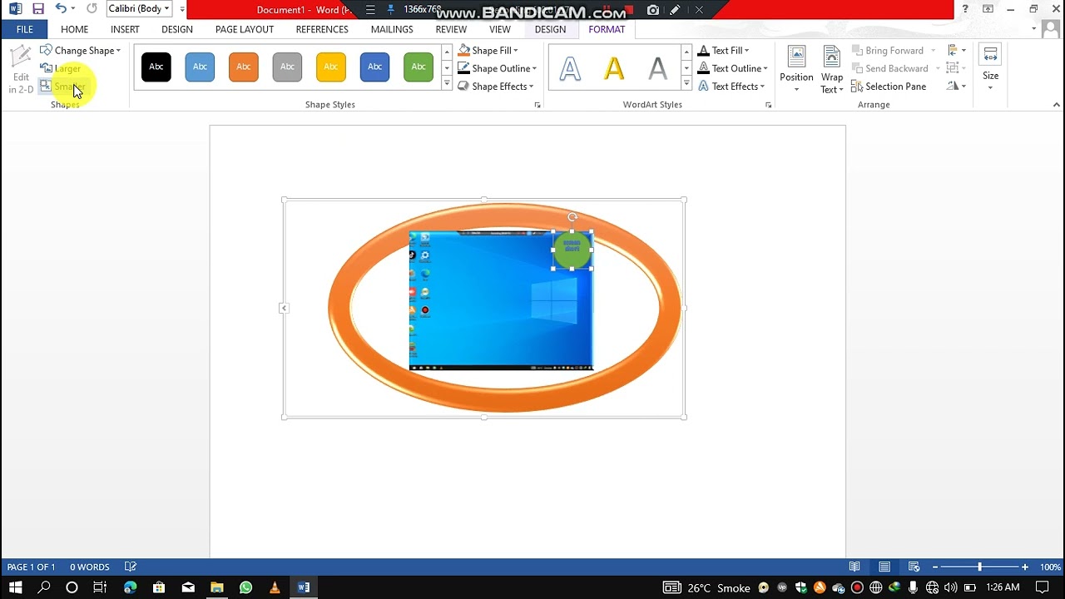Switch to Read Mode view

pyautogui.click(x=854, y=567)
